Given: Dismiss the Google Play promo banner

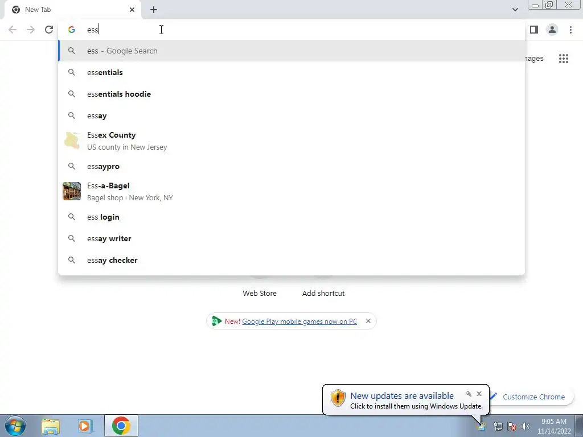Looking at the screenshot, I should click(368, 321).
